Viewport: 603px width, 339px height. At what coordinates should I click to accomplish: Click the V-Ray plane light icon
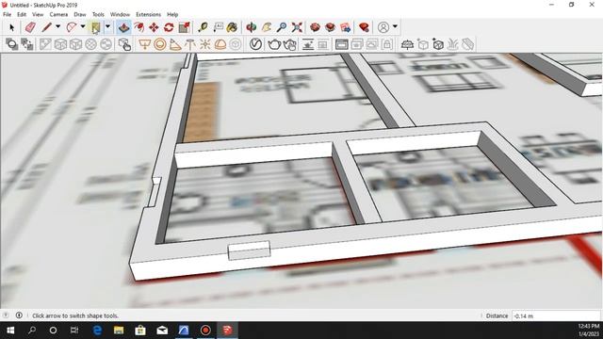[x=144, y=44]
